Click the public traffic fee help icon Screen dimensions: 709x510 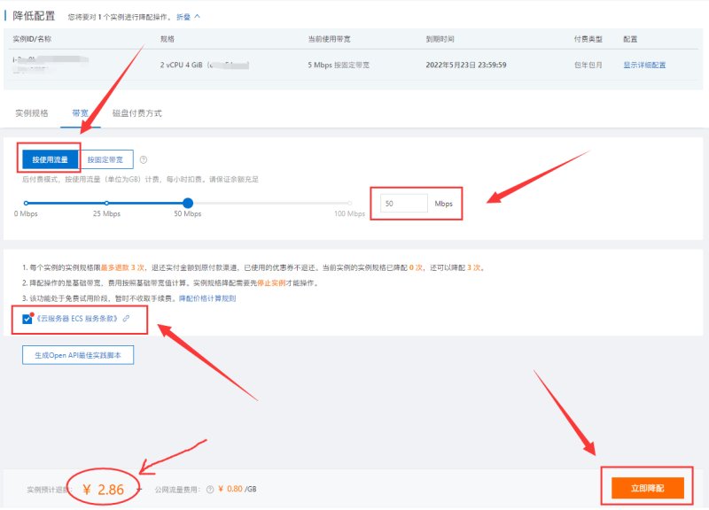tap(210, 490)
